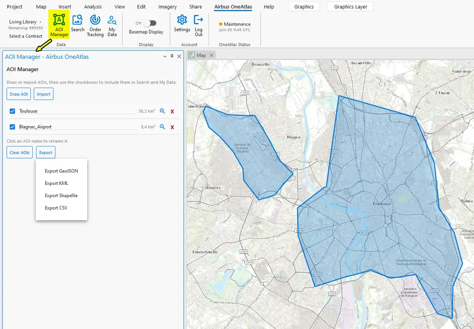Uncheck the Toulouse AOI checkbox
This screenshot has width=474, height=329.
[x=12, y=111]
